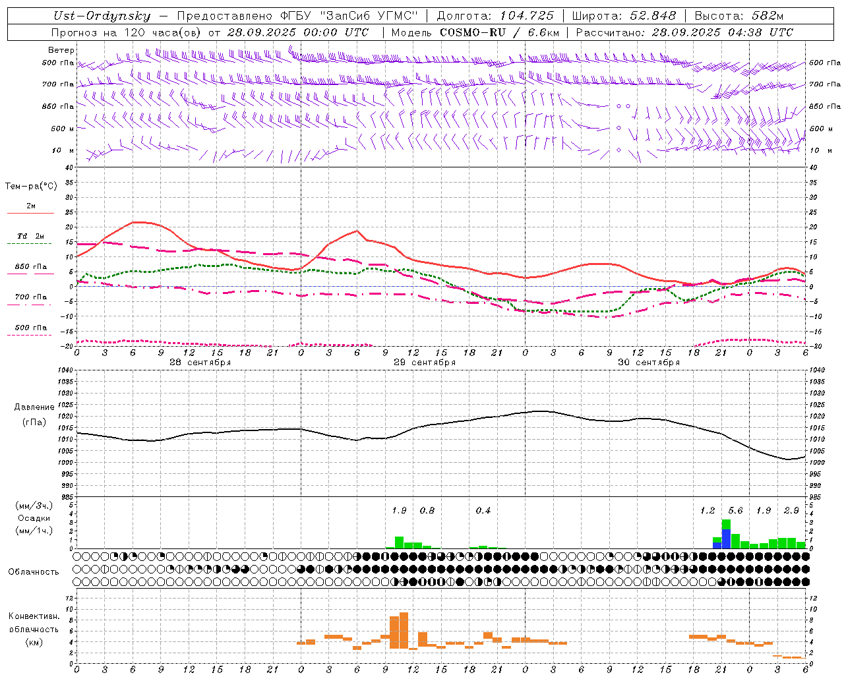Viewport: 844px width, 675px height.
Task: Click the 5.6 precipitation total
Action: [x=735, y=510]
